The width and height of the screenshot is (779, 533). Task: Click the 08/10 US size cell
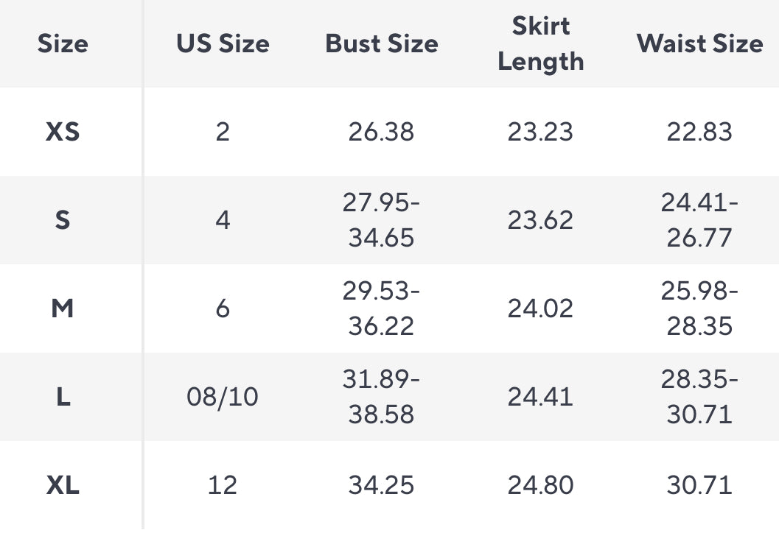point(223,397)
